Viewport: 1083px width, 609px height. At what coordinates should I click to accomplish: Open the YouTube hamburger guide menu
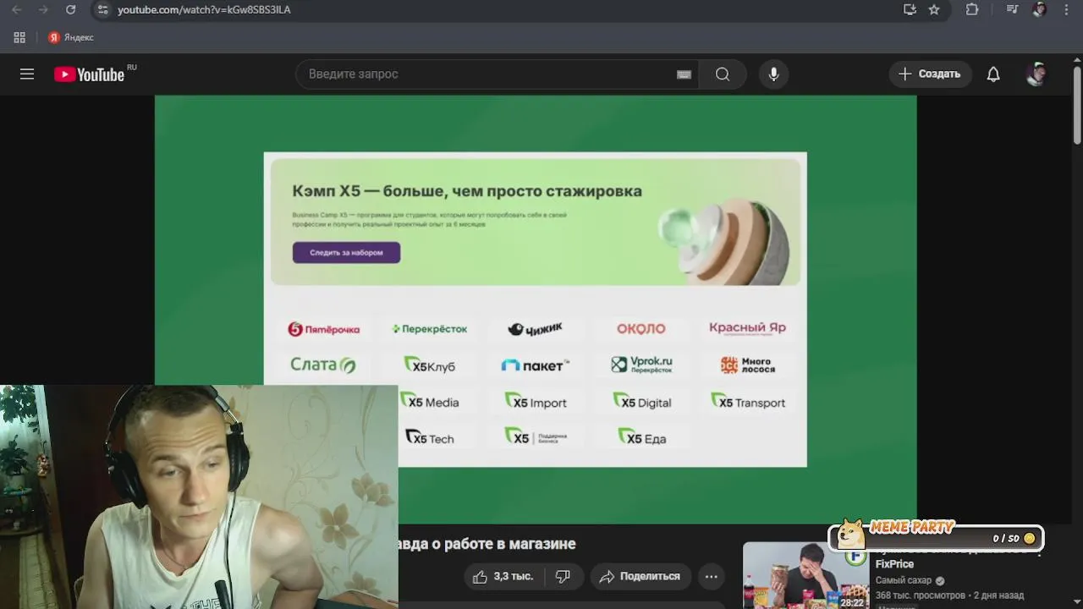(27, 74)
